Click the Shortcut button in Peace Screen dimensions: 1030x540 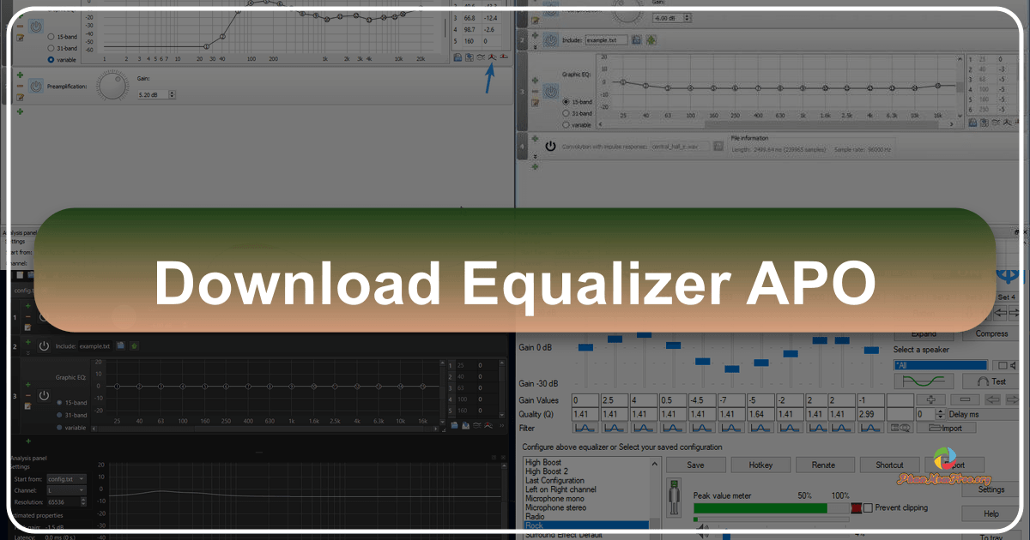pyautogui.click(x=889, y=465)
